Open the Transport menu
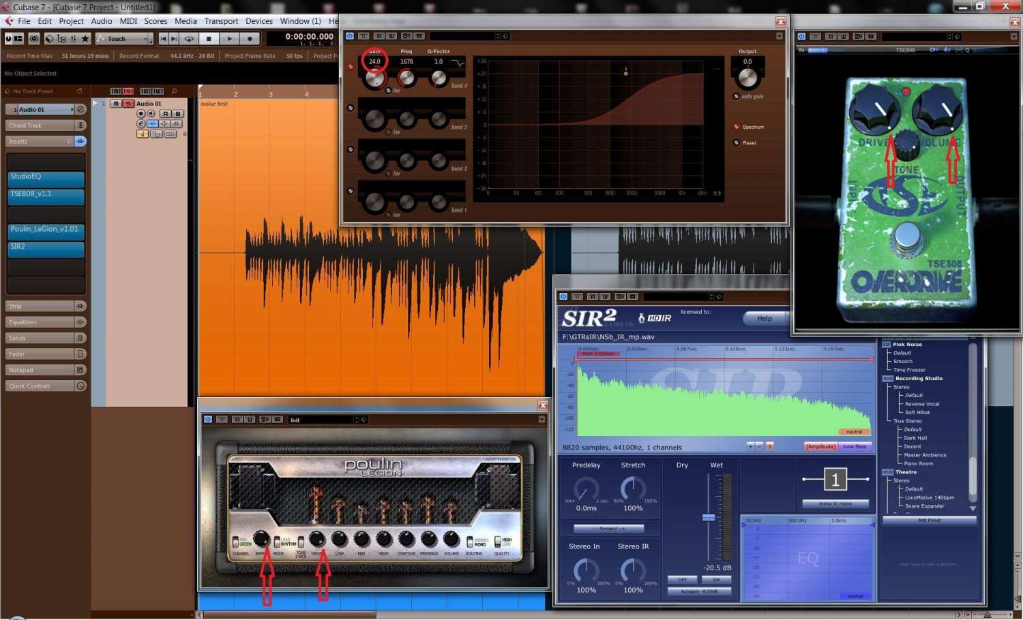Screen dimensions: 1023x620 pyautogui.click(x=221, y=21)
